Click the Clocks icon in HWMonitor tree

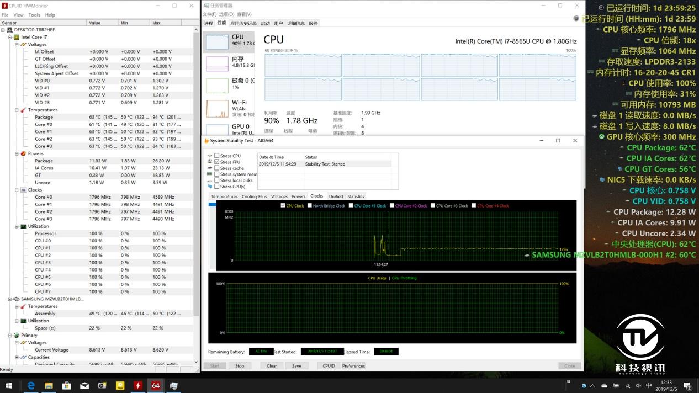(24, 190)
